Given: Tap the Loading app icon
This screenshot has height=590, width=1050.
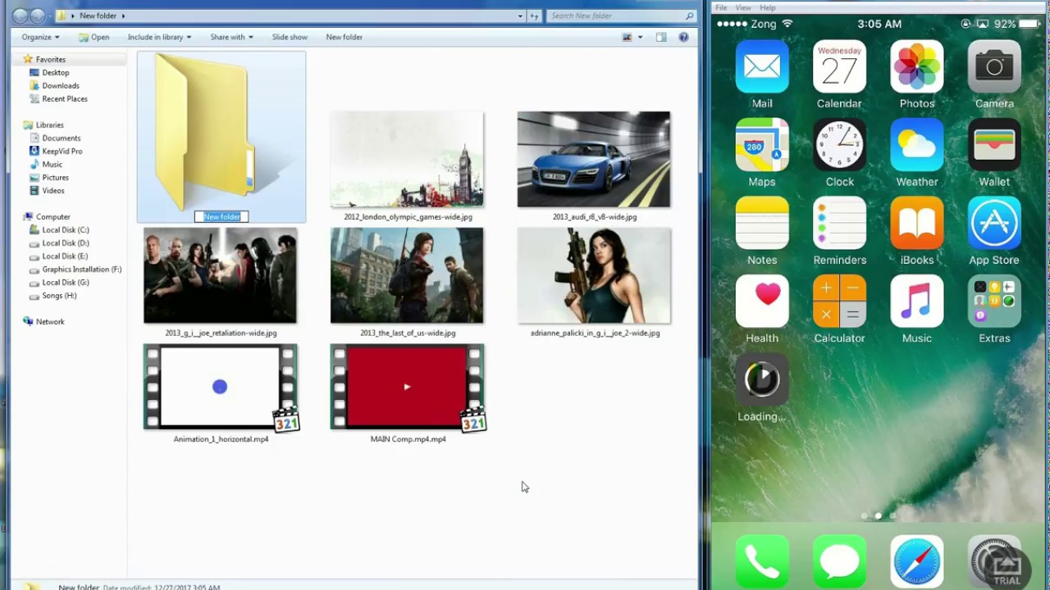Looking at the screenshot, I should 762,379.
